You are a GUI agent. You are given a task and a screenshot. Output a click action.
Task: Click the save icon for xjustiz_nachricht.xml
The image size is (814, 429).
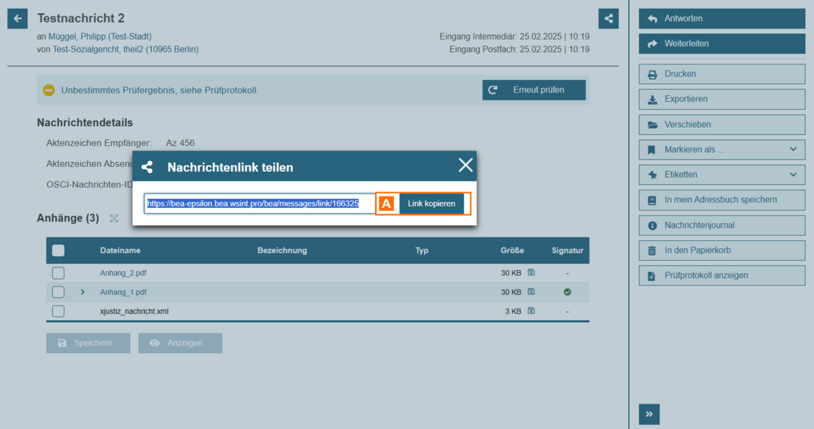pos(531,311)
